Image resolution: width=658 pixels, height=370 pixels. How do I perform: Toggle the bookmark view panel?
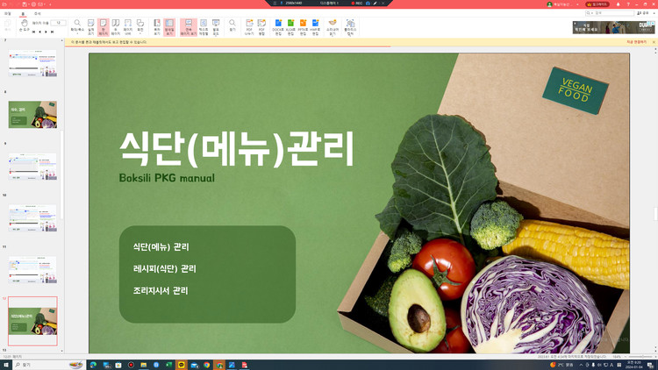(x=157, y=27)
